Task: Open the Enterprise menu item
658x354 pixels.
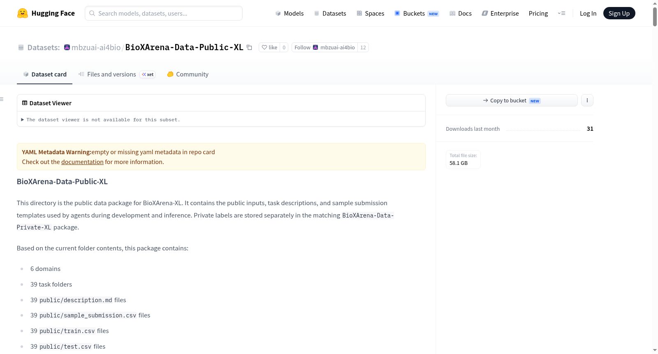Action: 500,13
